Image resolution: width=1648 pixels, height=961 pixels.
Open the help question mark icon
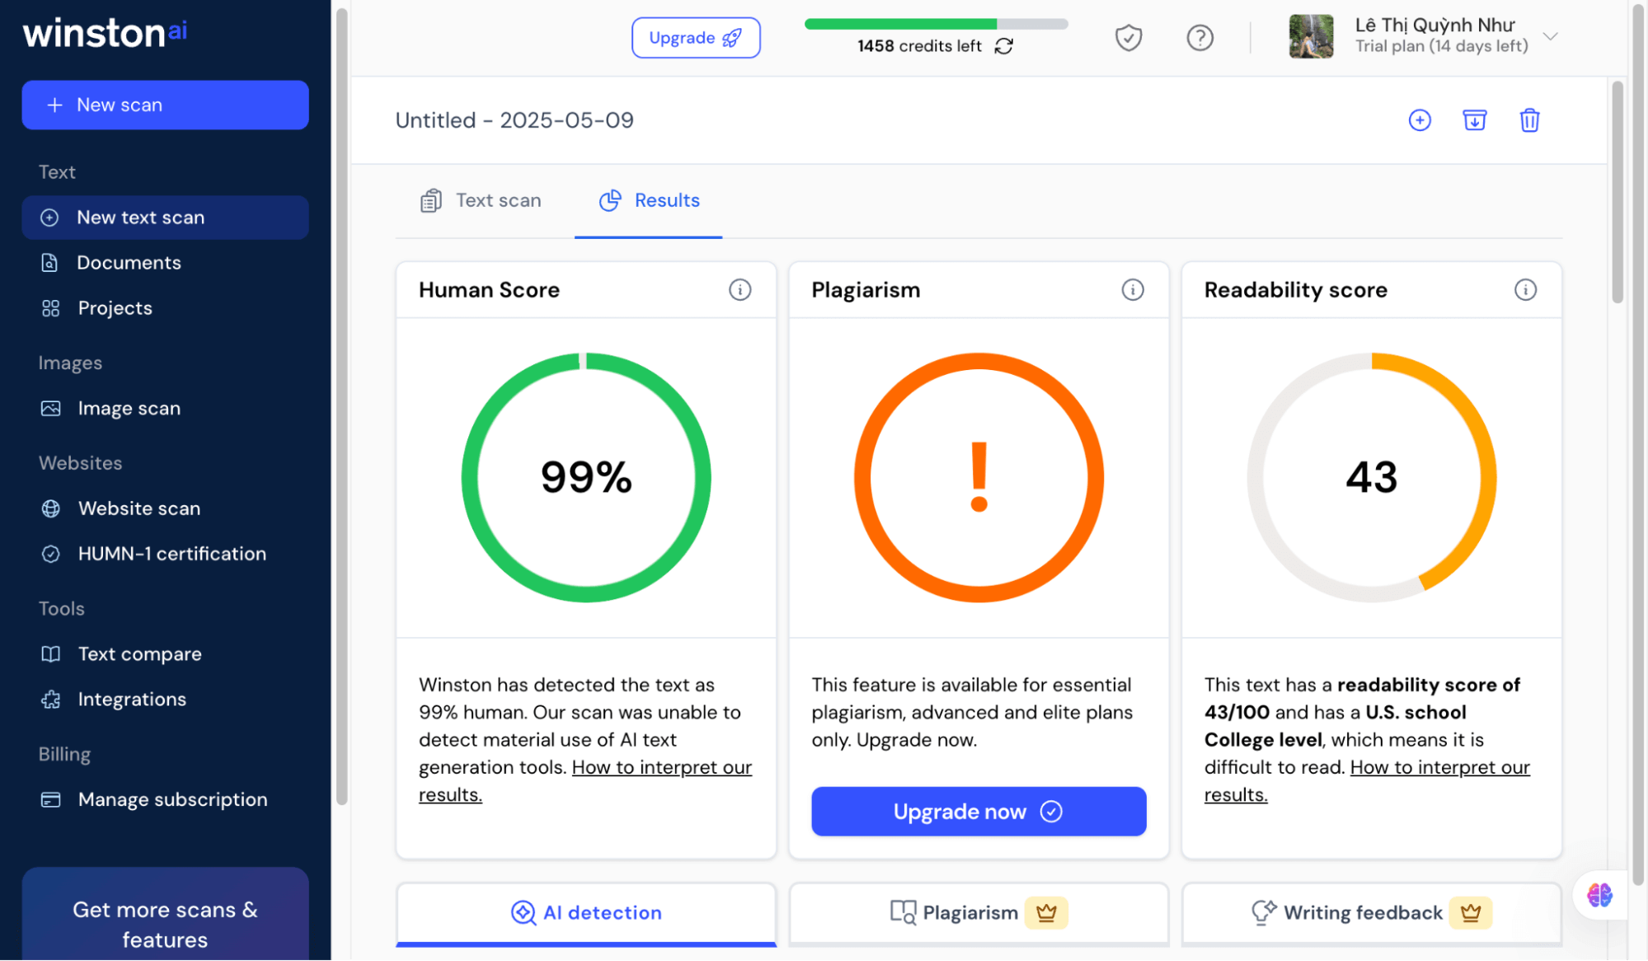coord(1200,38)
